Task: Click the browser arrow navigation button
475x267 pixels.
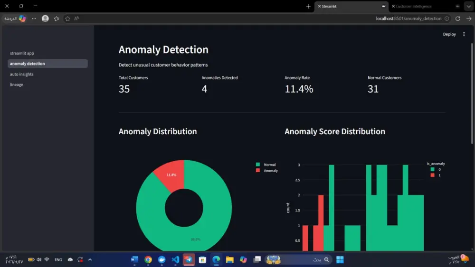Action: pos(469,18)
